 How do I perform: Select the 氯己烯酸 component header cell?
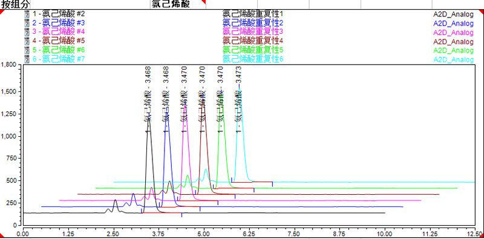coord(178,4)
